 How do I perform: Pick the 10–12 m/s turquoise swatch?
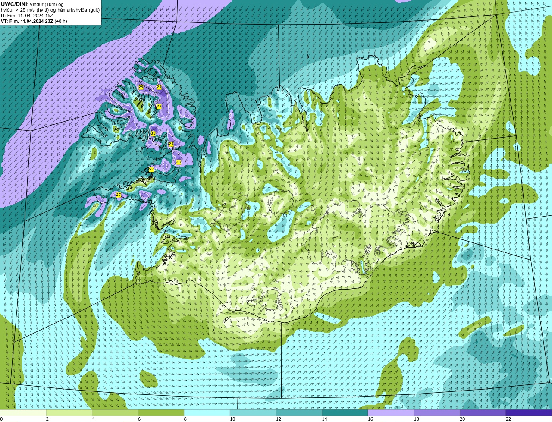click(253, 413)
